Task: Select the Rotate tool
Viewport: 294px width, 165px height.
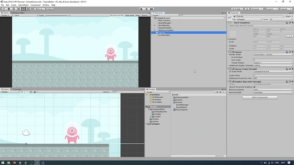Action: (x=13, y=9)
